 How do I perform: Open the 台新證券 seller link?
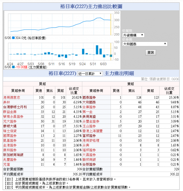89,164
